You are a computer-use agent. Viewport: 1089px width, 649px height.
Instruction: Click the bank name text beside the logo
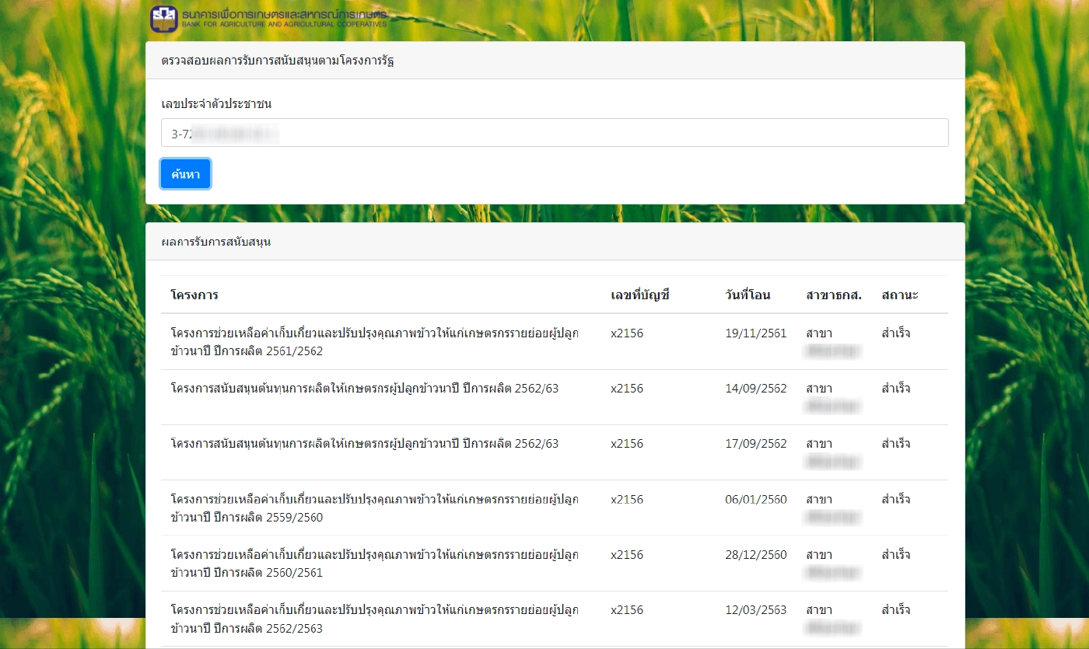[283, 19]
